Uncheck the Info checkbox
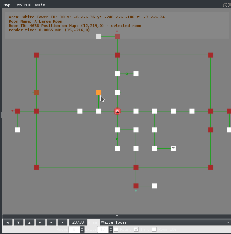231x234 pixels. tap(136, 229)
